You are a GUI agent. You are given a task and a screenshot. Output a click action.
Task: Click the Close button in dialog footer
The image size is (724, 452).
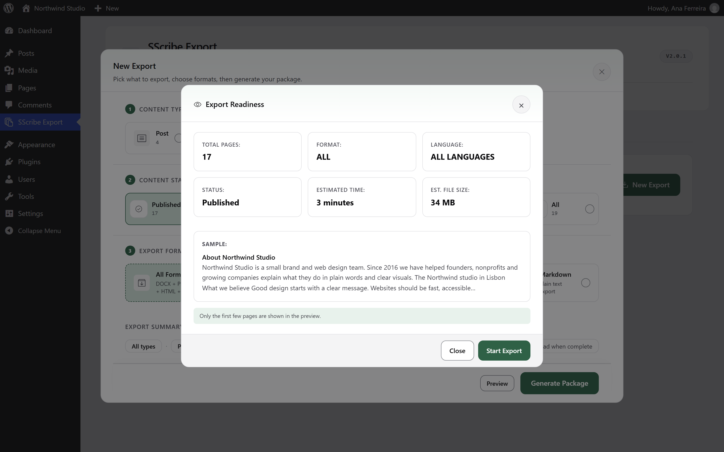pyautogui.click(x=457, y=351)
